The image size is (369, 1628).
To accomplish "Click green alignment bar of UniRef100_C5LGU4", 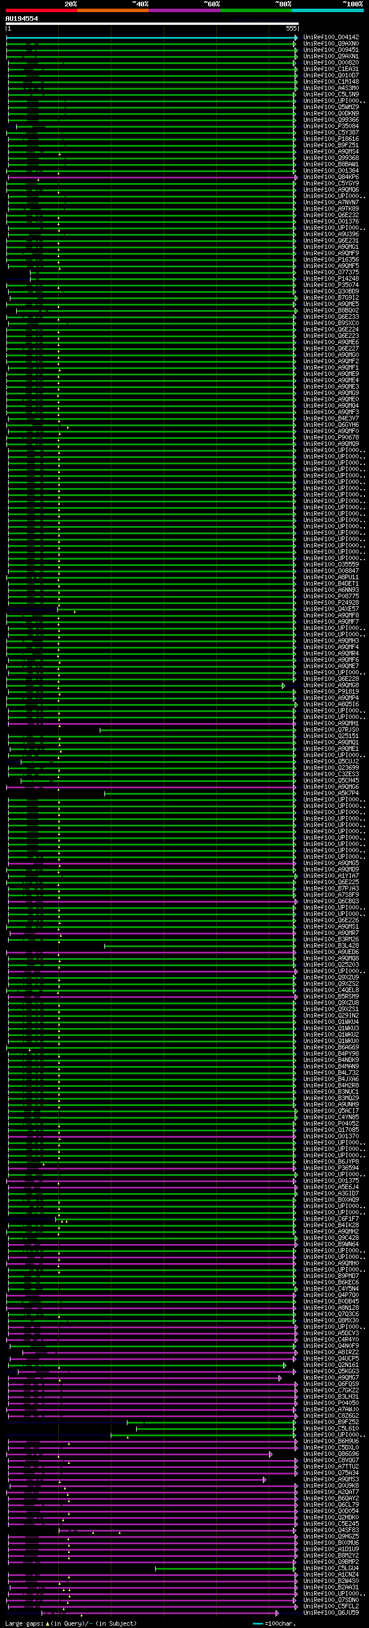I will coord(225,1569).
